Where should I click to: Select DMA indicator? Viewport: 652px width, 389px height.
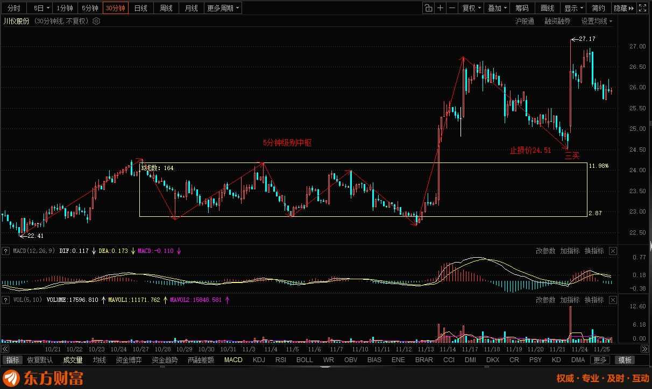578,360
